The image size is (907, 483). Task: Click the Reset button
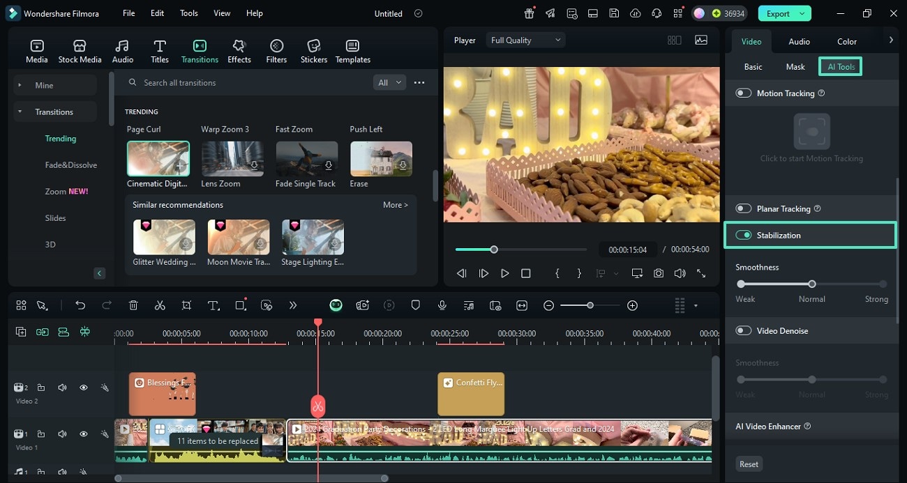click(x=749, y=464)
